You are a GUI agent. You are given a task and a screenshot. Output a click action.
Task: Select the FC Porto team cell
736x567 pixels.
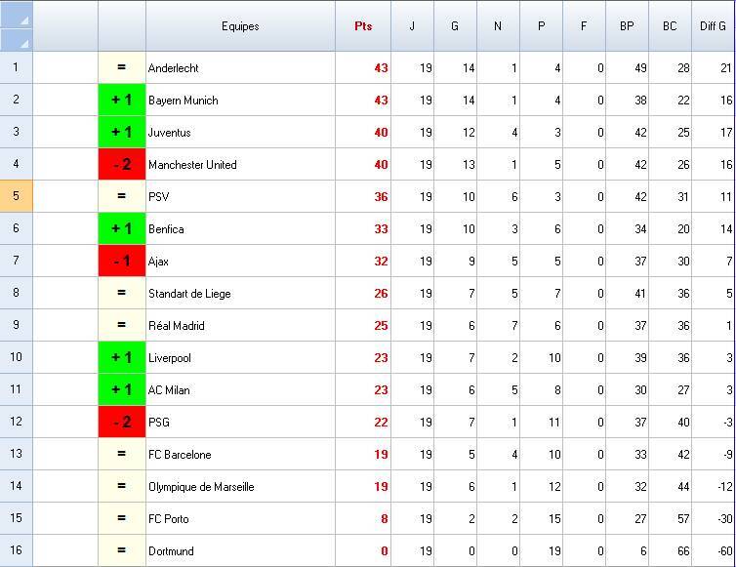[240, 518]
